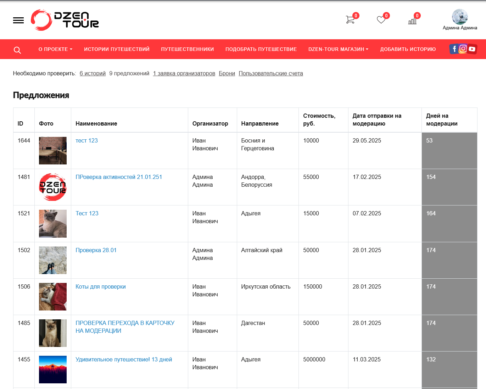Expand the DZEN-TOUR МАГАЗИН dropdown
Image resolution: width=486 pixels, height=389 pixels.
tap(338, 49)
